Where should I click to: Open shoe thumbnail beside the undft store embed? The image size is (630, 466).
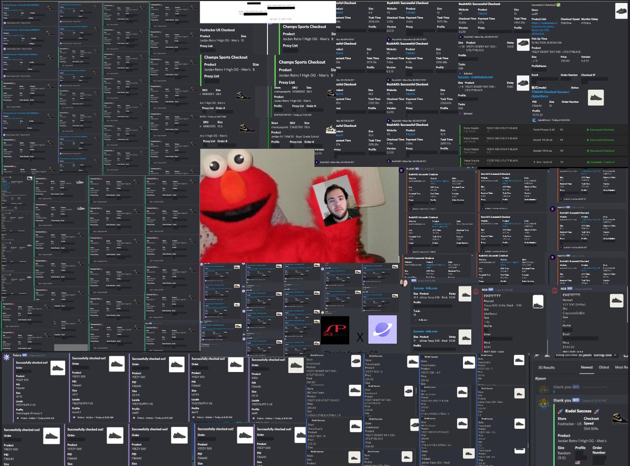pyautogui.click(x=621, y=10)
